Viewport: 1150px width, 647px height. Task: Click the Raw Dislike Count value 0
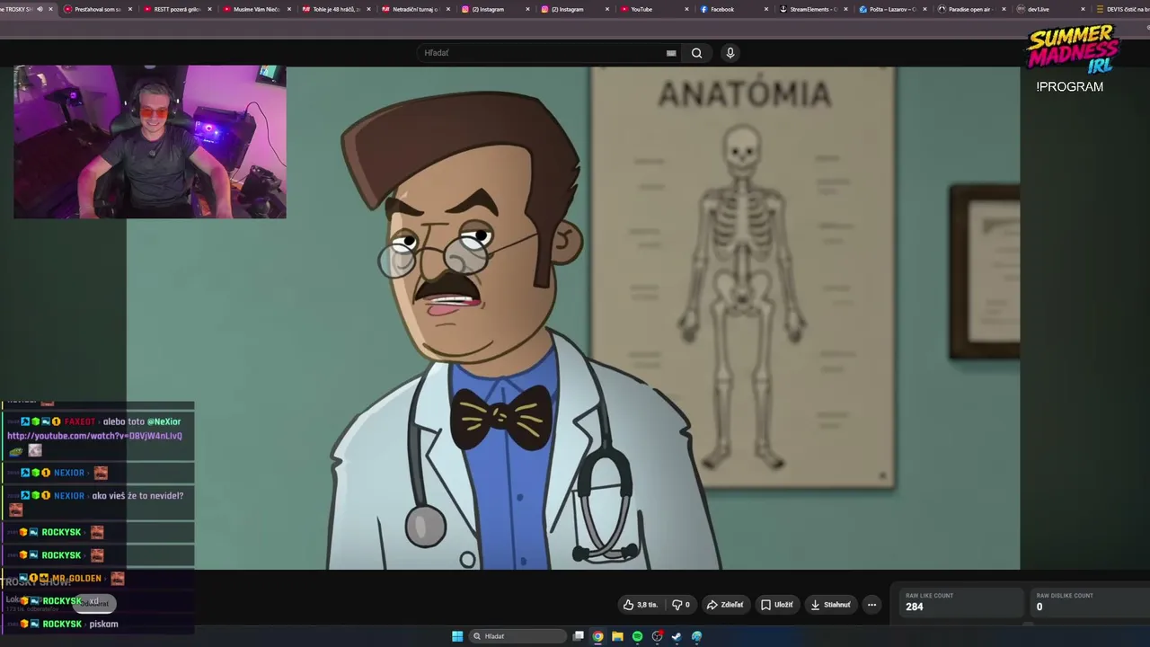(1039, 607)
